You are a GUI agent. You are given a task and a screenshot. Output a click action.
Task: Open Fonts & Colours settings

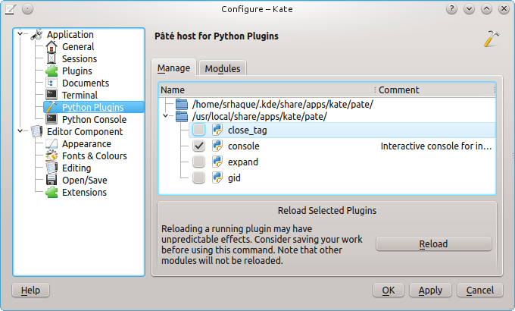click(94, 155)
